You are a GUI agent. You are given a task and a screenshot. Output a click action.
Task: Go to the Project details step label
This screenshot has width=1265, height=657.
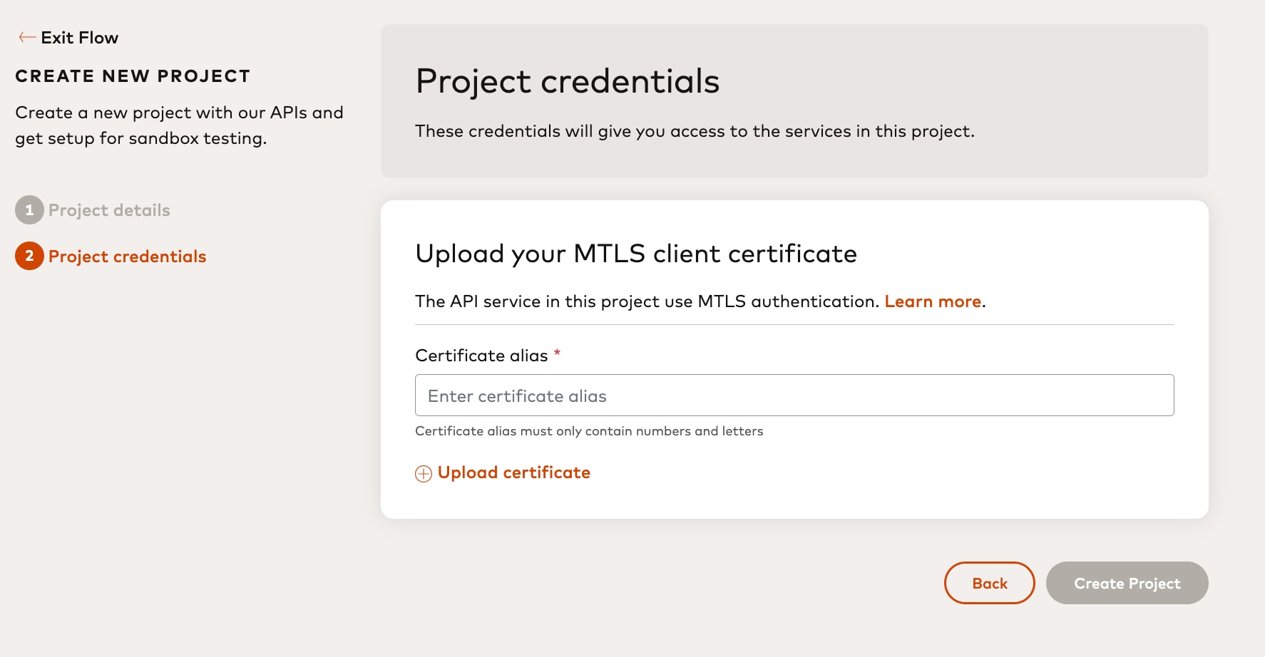coord(109,210)
